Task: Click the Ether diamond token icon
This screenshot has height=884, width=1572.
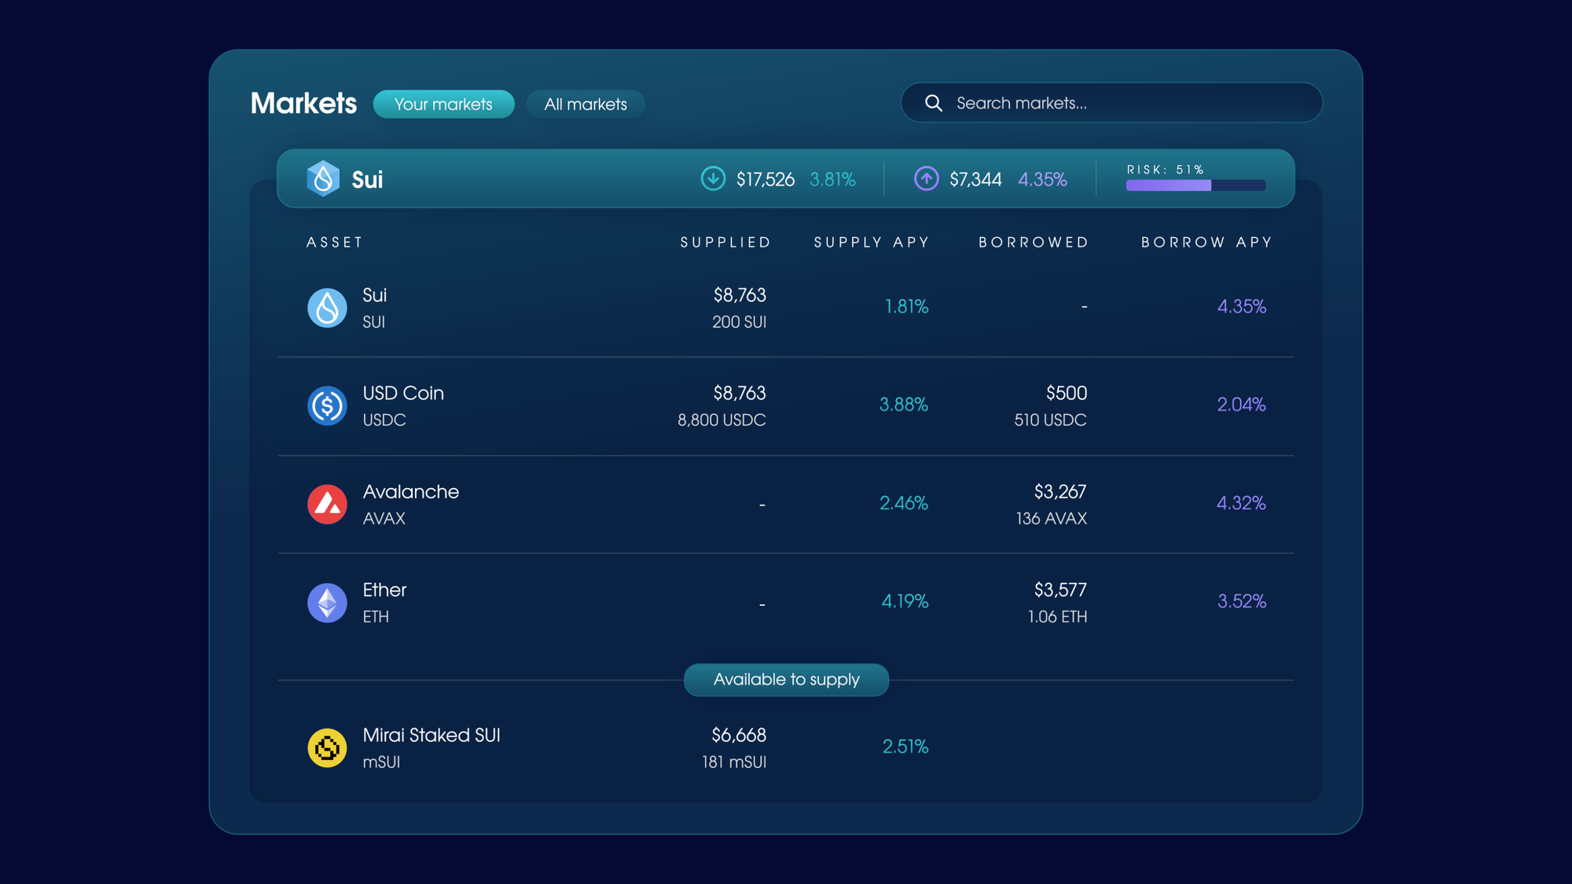Action: [x=327, y=603]
